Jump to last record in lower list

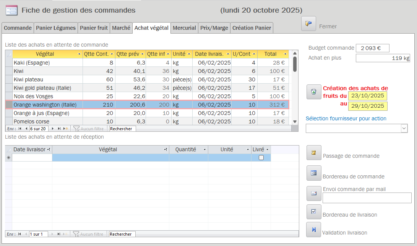point(59,234)
